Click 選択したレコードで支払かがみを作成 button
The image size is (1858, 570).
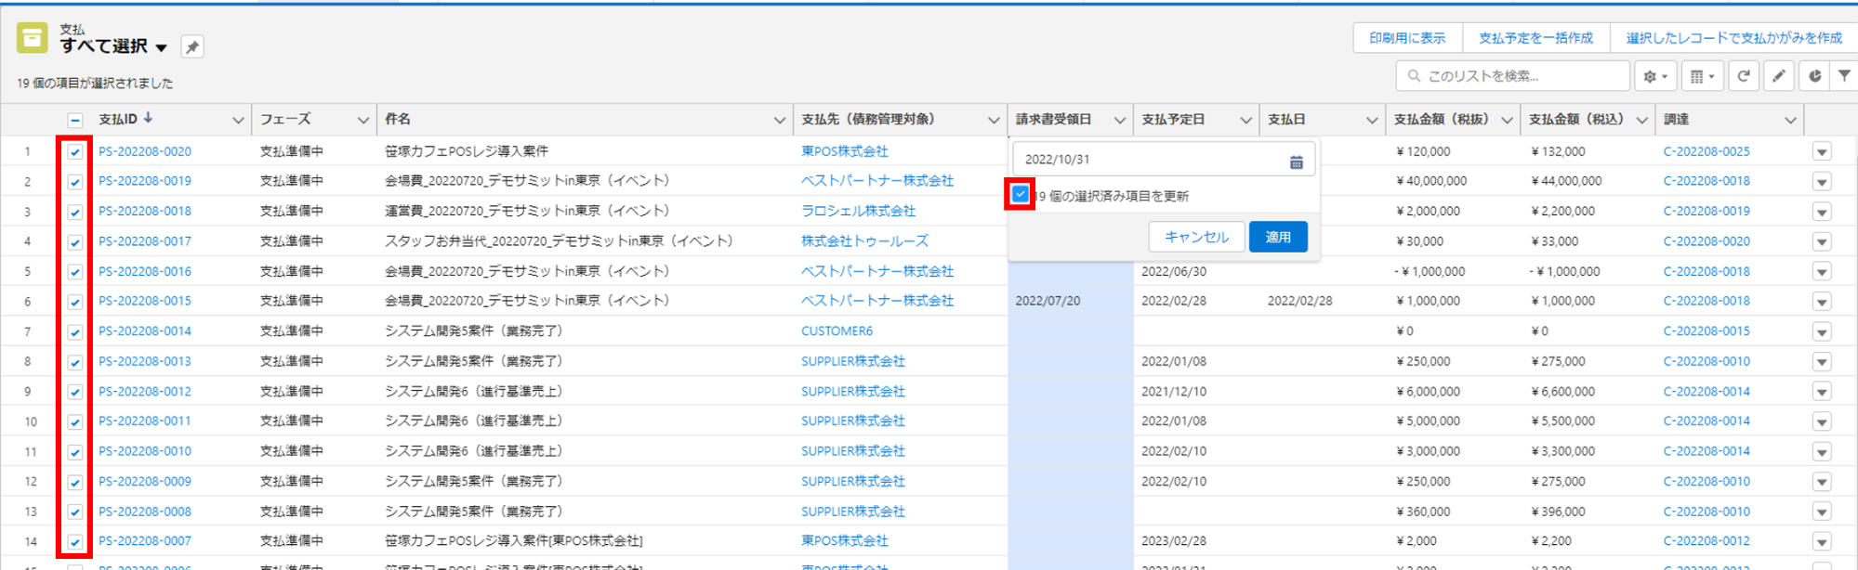tap(1733, 38)
